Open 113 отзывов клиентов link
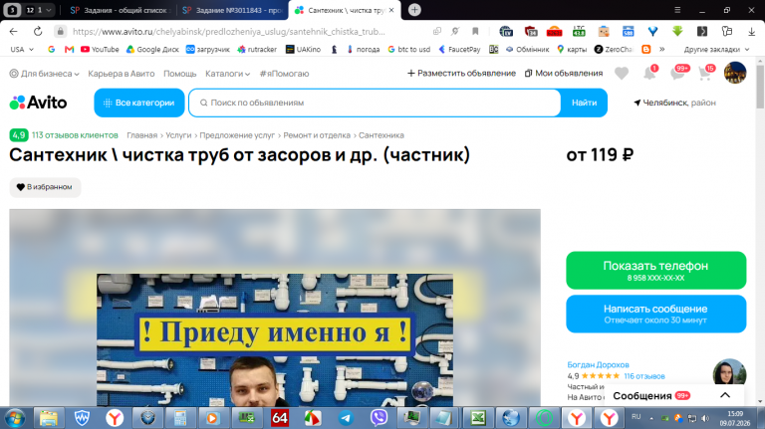Image resolution: width=765 pixels, height=429 pixels. point(75,135)
